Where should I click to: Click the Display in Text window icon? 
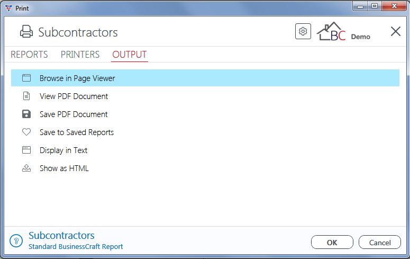tap(26, 150)
